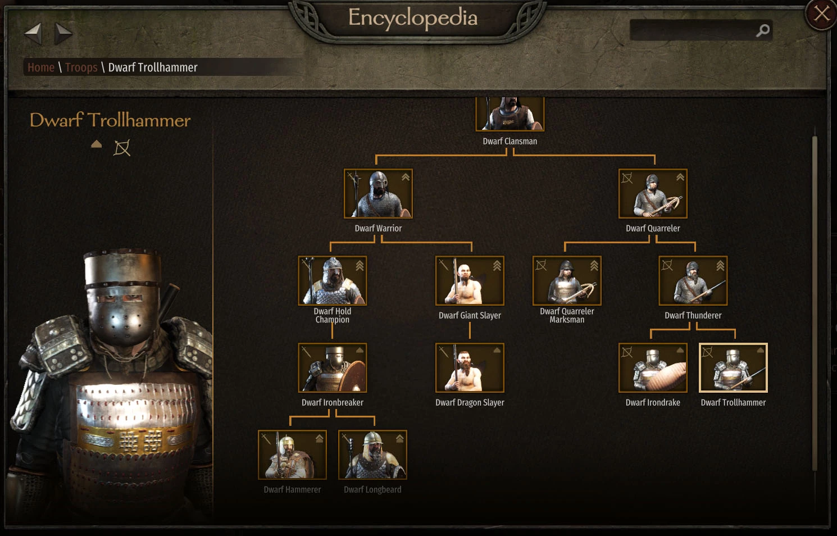Viewport: 837px width, 536px height.
Task: Select the Dwarf Thunderer portrait
Action: [693, 280]
